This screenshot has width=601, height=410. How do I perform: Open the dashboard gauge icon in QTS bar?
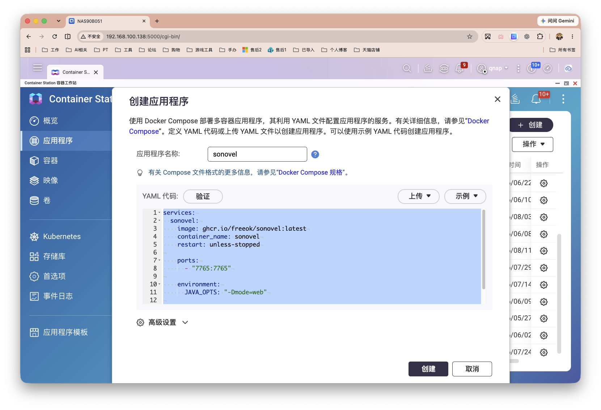(x=547, y=68)
